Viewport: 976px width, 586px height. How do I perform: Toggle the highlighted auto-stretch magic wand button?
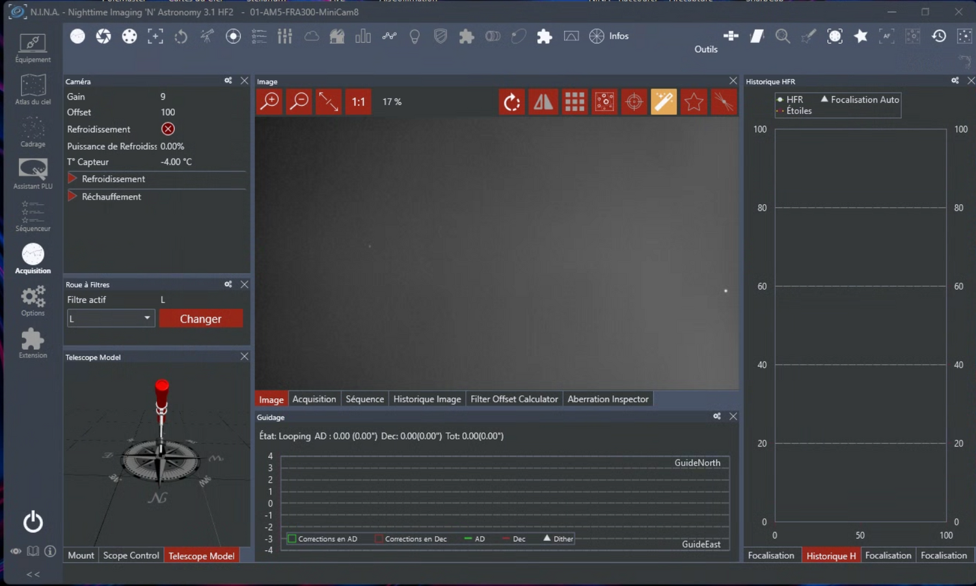pyautogui.click(x=664, y=101)
